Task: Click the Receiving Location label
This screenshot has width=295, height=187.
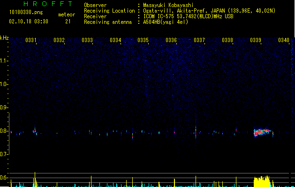Action: point(109,11)
